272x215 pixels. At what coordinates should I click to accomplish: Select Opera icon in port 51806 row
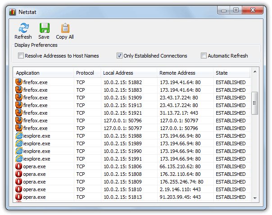[19, 166]
